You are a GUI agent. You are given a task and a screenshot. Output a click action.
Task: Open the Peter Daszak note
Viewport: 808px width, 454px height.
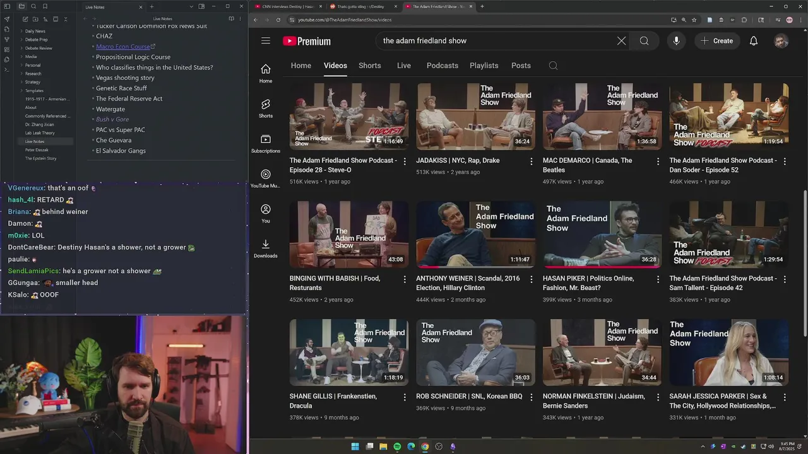point(37,150)
